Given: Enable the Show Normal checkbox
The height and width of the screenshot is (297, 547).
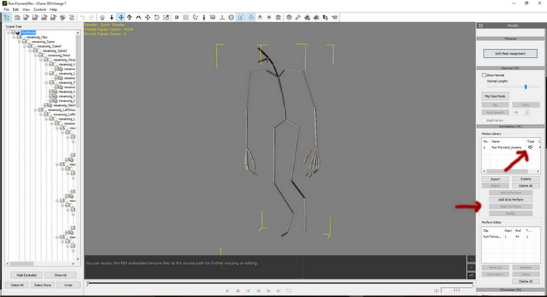Looking at the screenshot, I should (x=484, y=74).
